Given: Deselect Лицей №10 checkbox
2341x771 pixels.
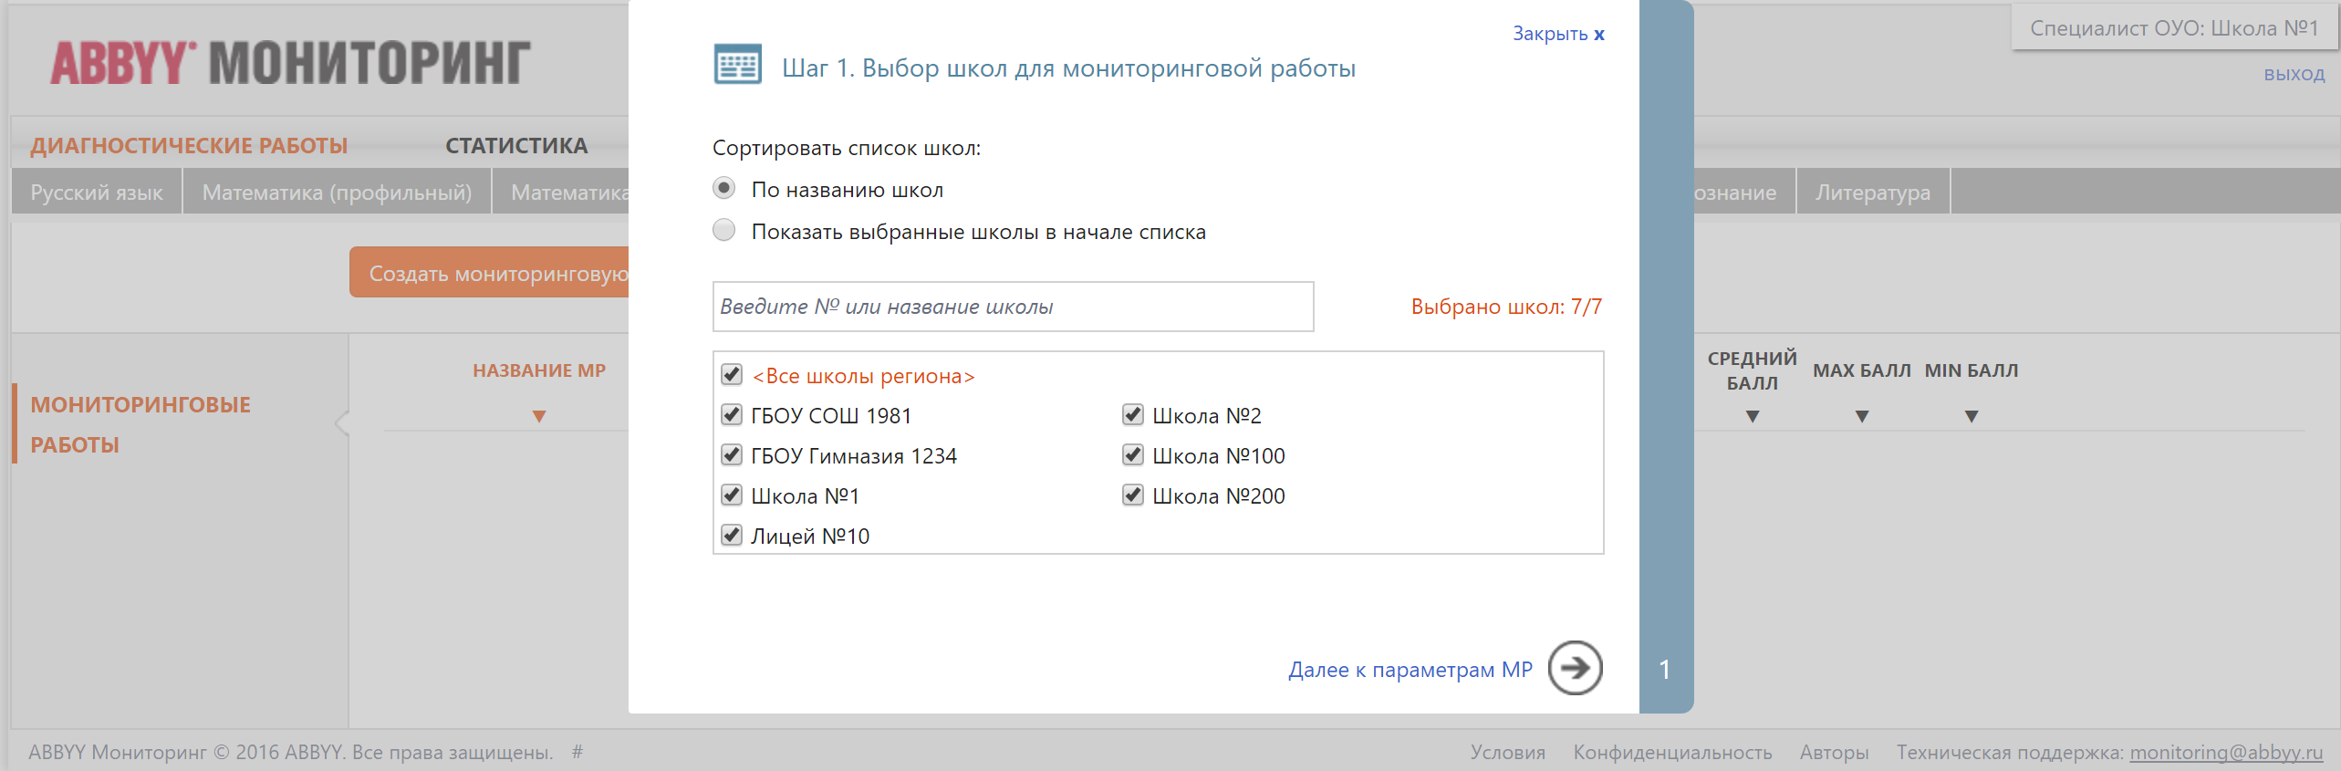Looking at the screenshot, I should pos(732,536).
